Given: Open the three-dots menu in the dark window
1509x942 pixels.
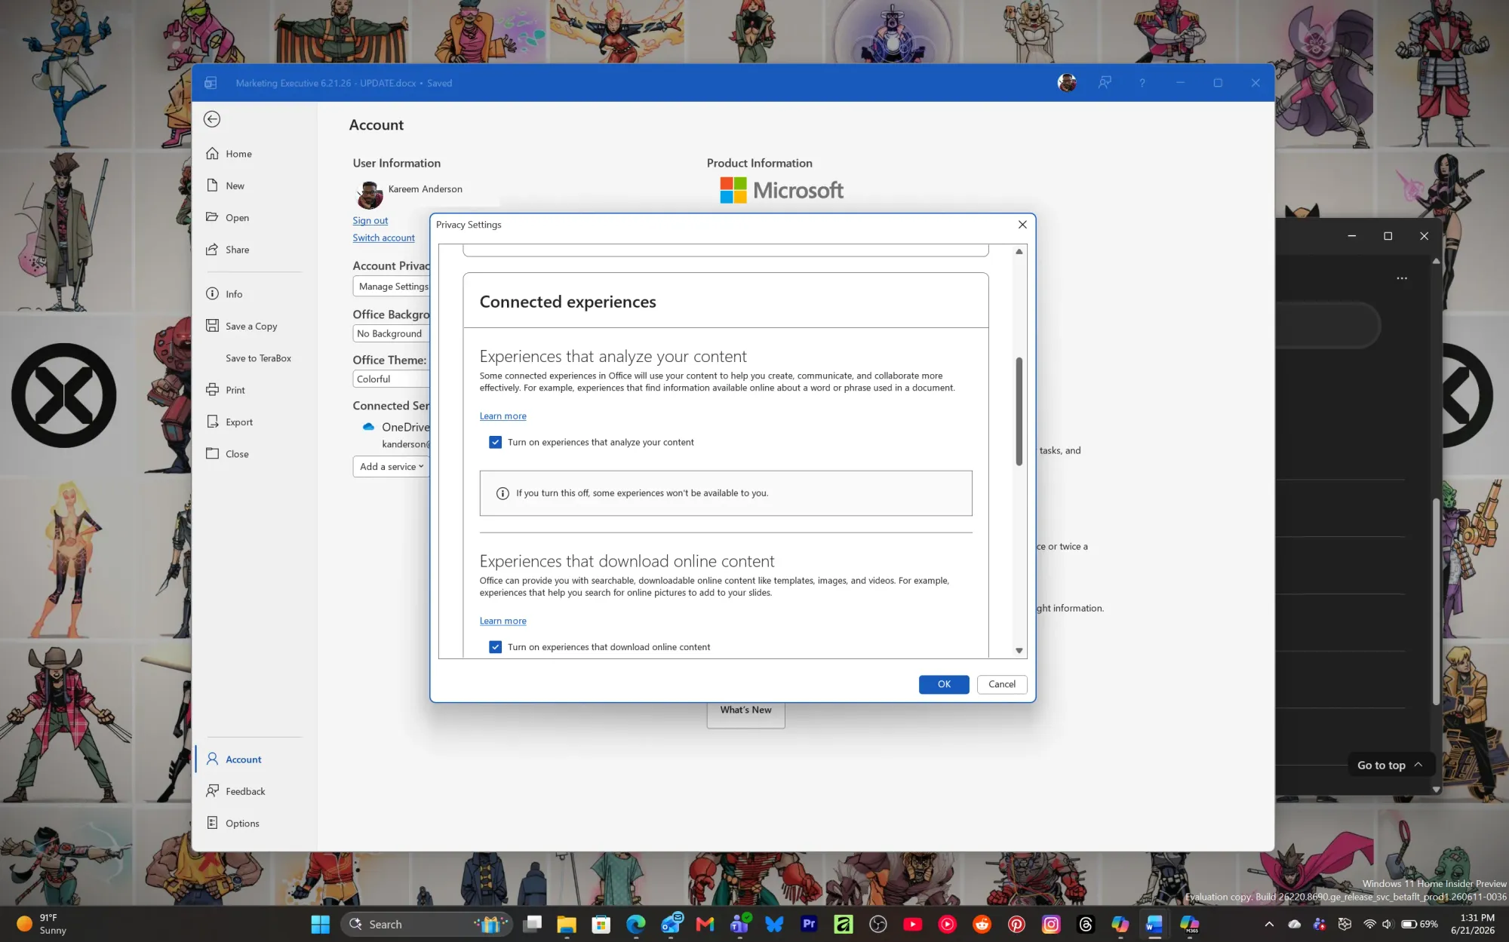Looking at the screenshot, I should tap(1402, 278).
